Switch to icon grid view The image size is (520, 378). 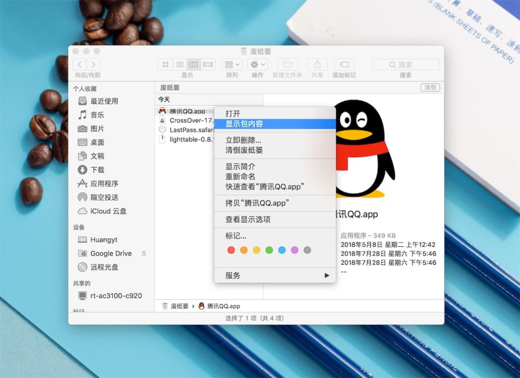(165, 65)
